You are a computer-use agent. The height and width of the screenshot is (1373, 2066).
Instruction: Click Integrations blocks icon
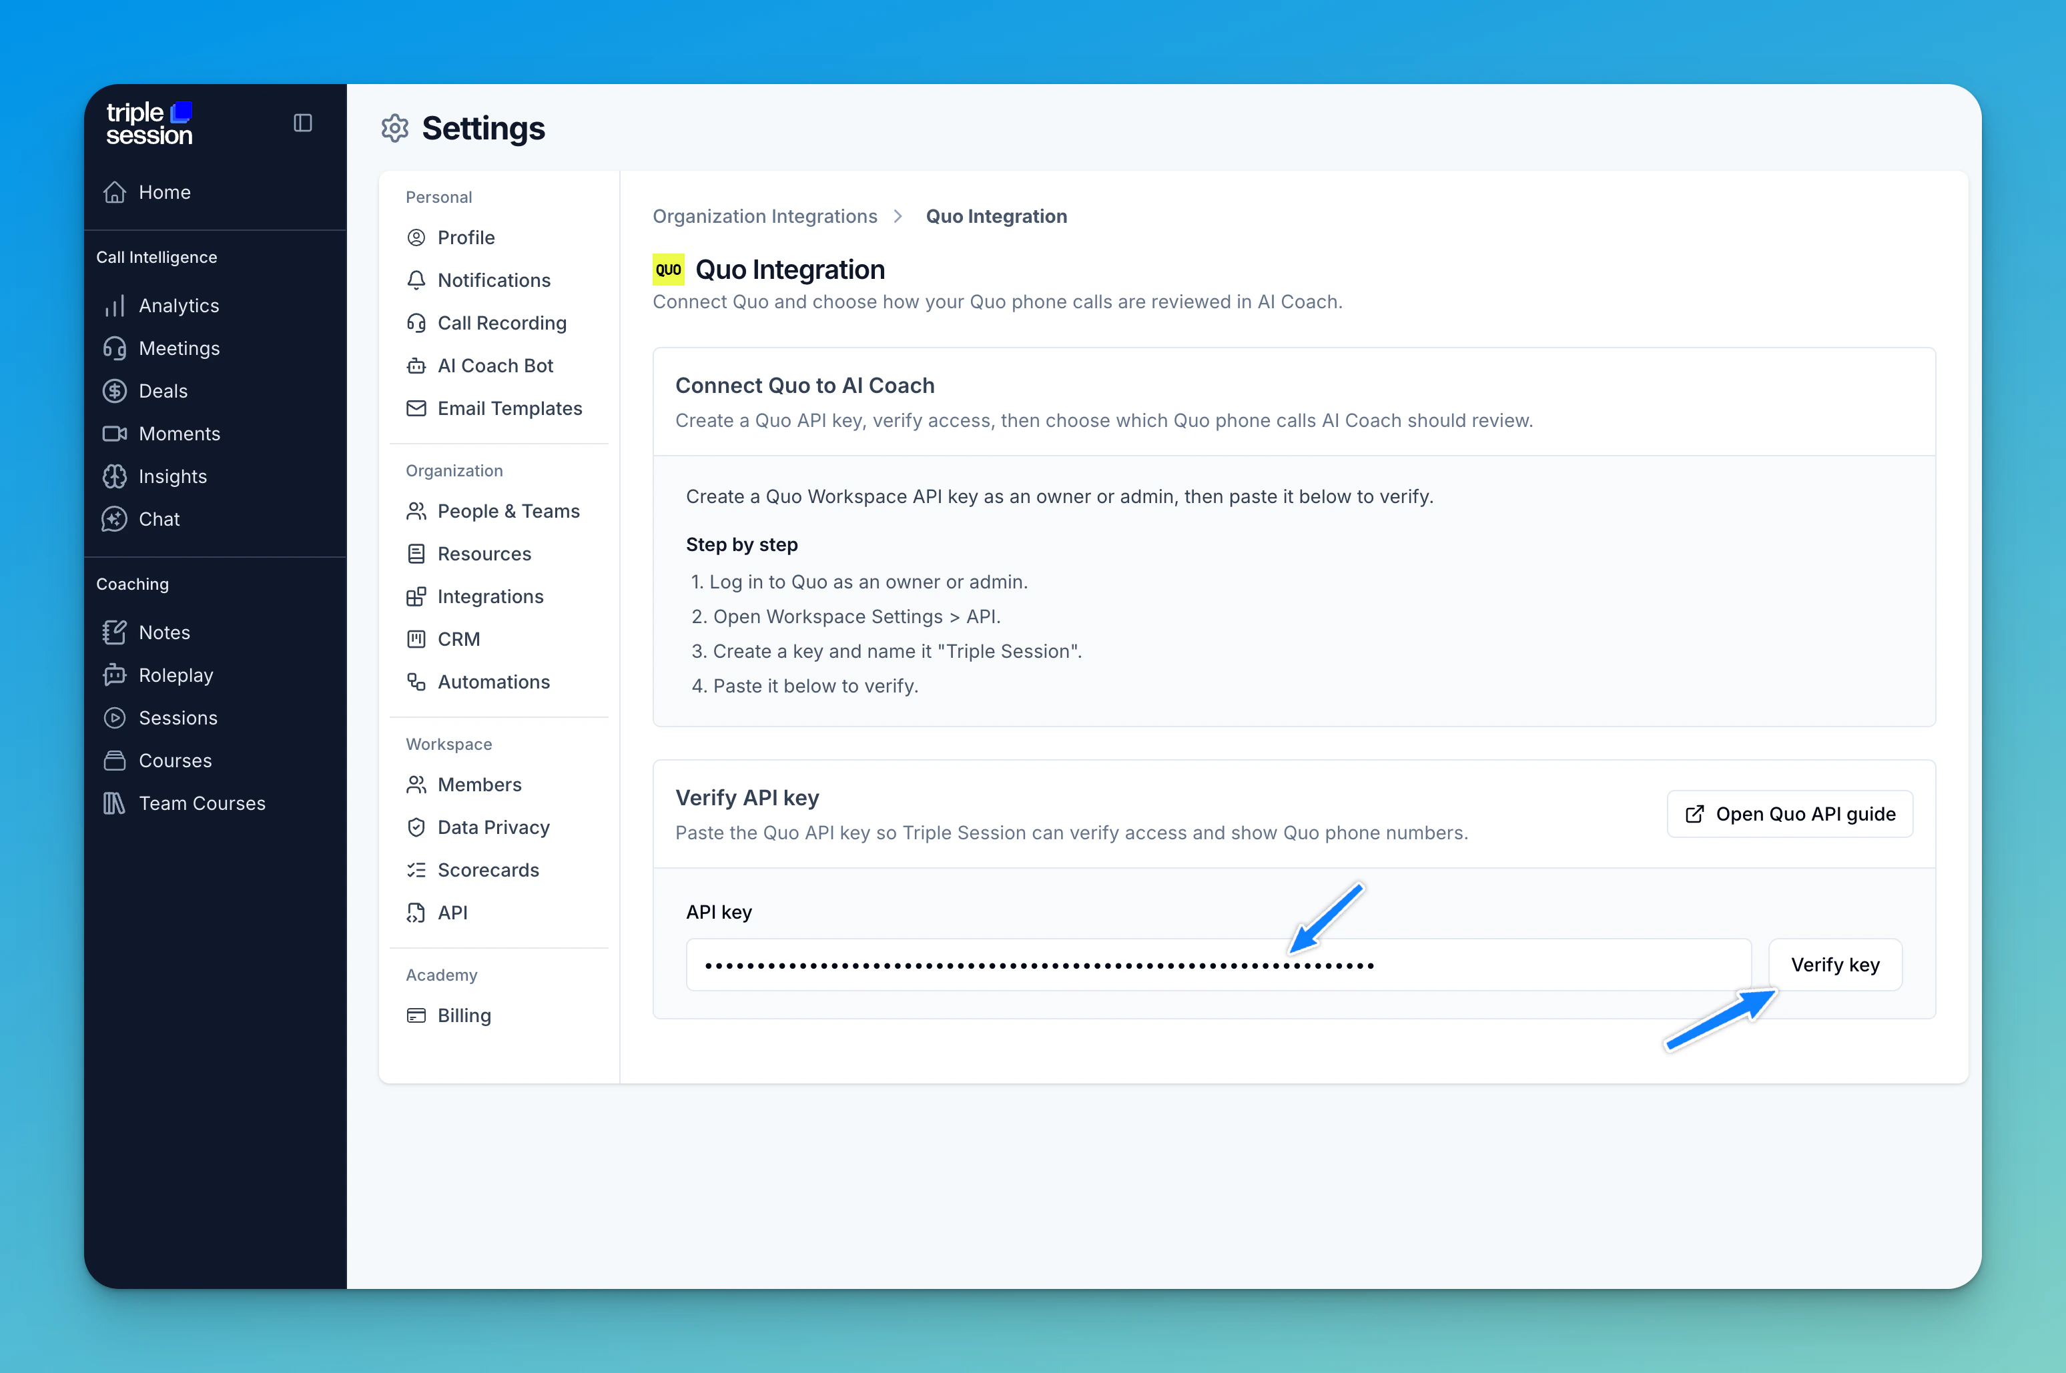pos(417,597)
